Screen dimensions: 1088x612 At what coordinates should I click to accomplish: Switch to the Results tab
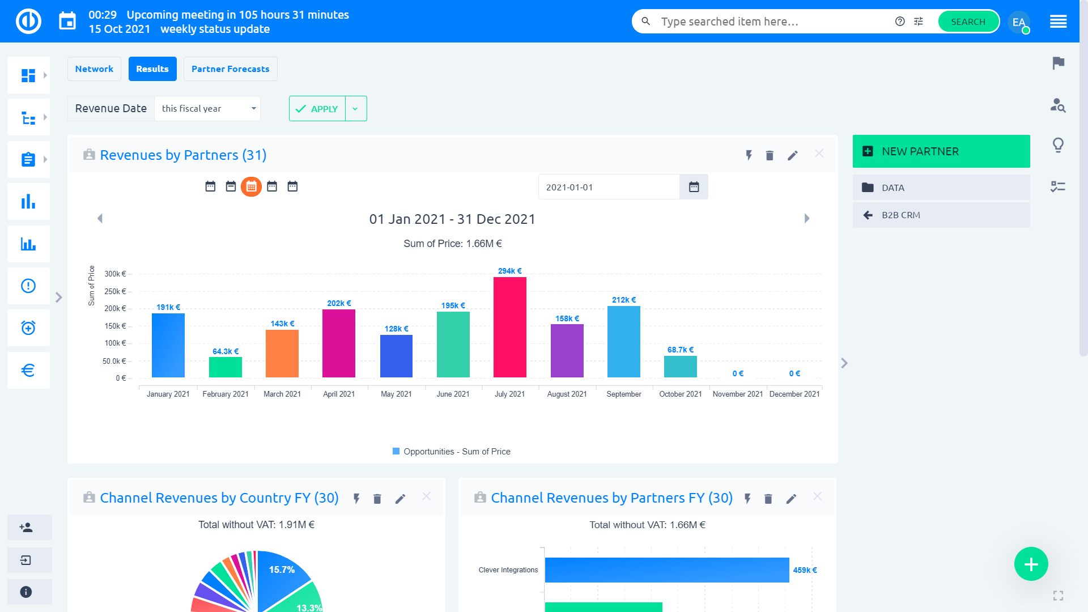point(152,69)
